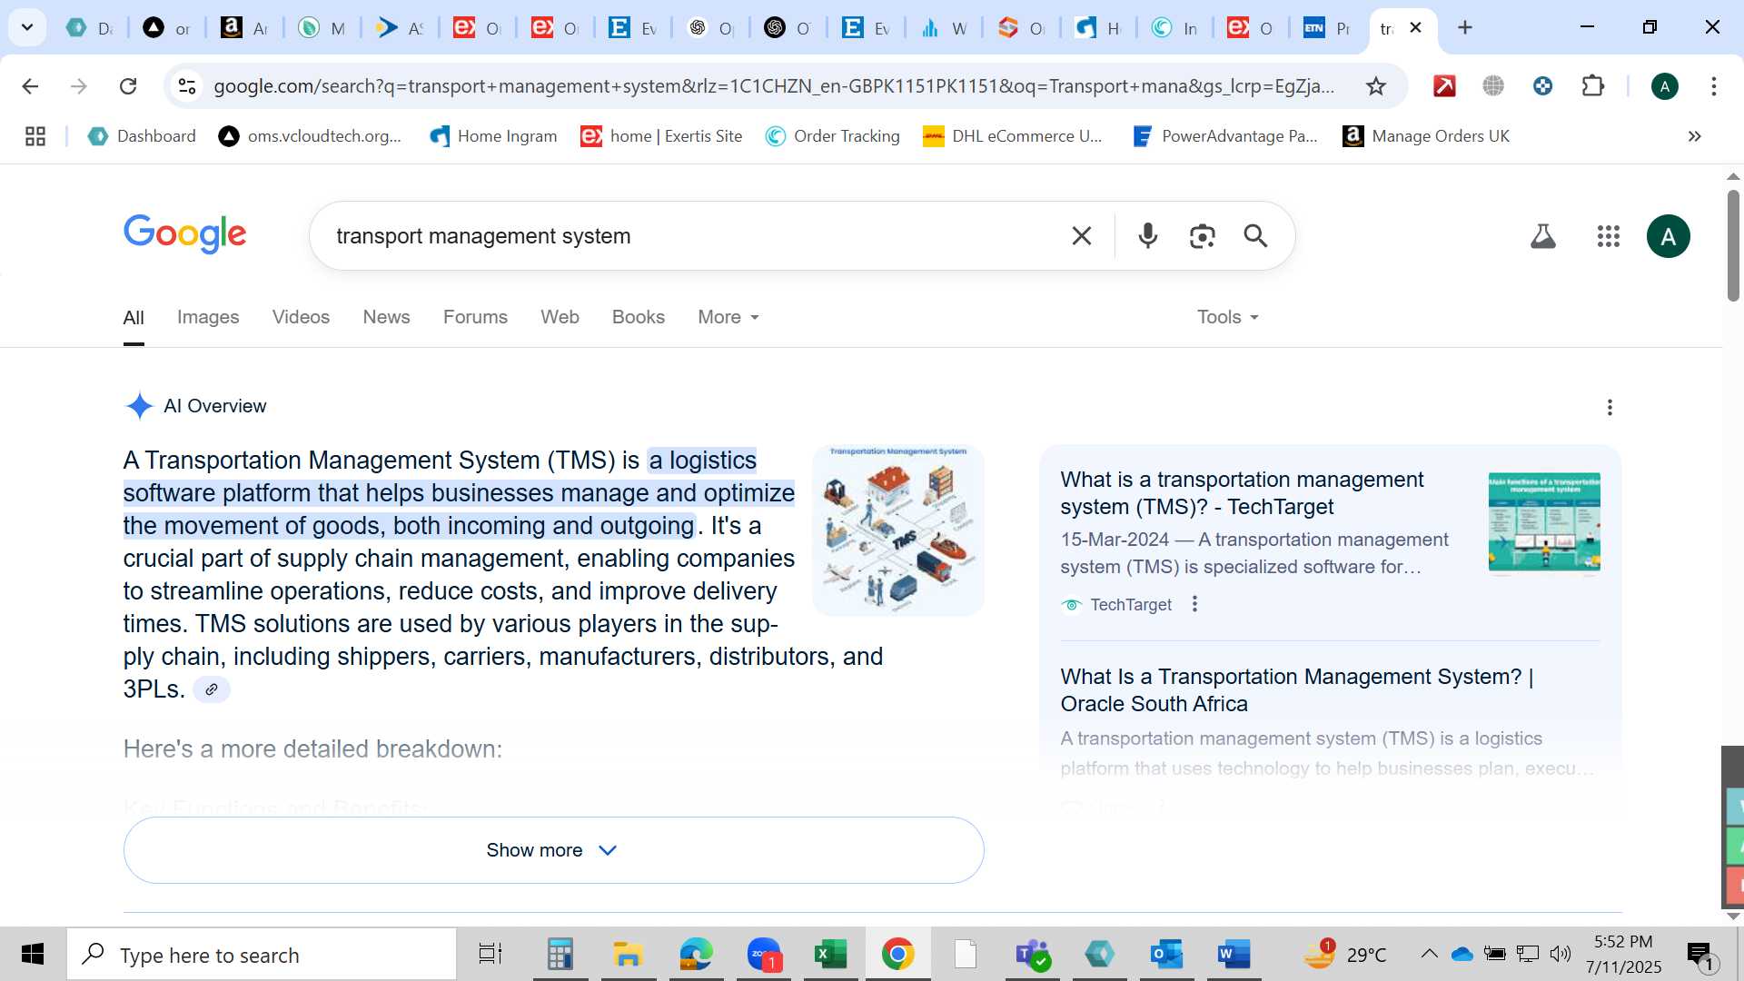This screenshot has width=1744, height=981.
Task: Open Windows Start menu
Action: (33, 955)
